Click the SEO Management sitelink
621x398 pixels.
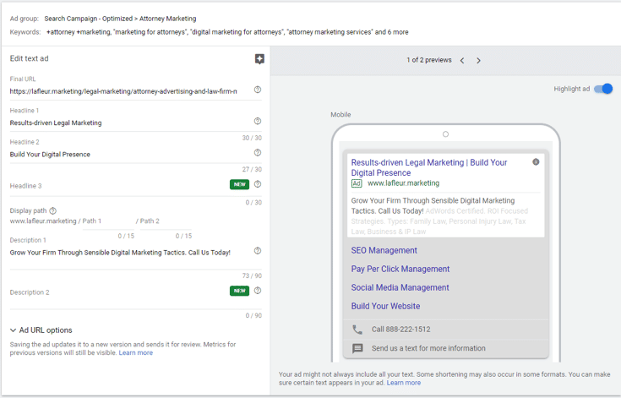[x=384, y=250]
